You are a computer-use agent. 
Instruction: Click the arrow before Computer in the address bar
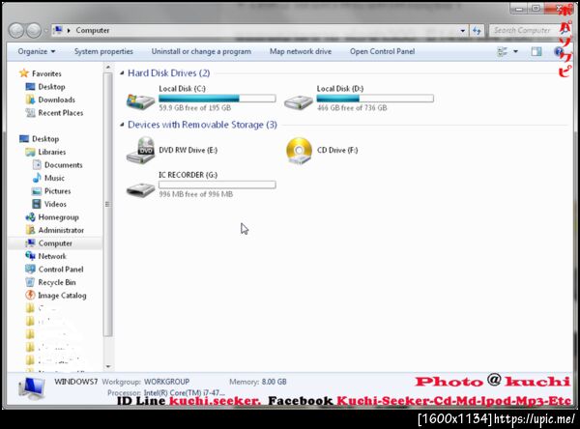tap(69, 30)
